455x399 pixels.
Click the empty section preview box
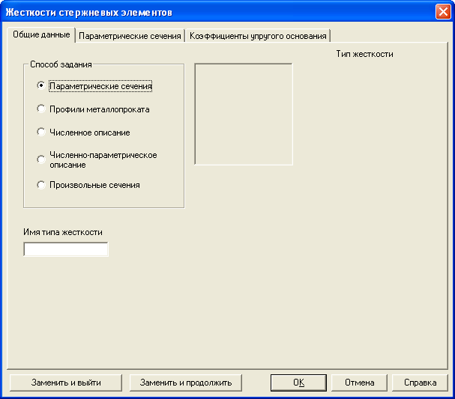[244, 115]
